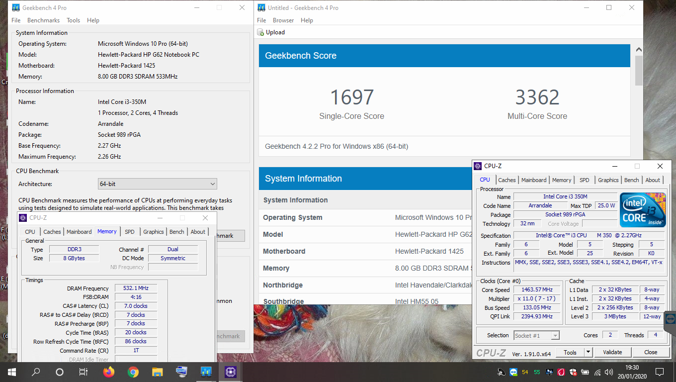The width and height of the screenshot is (676, 382).
Task: Open the volume speaker tray icon
Action: [x=609, y=372]
